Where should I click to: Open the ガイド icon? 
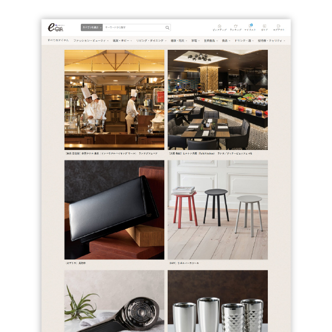coord(264,28)
